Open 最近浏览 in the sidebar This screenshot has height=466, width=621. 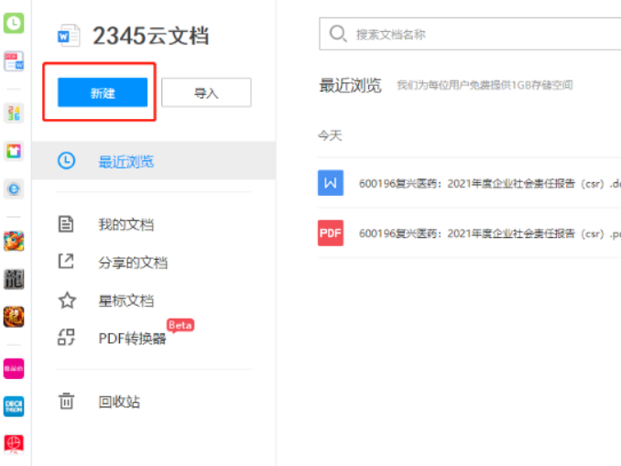pyautogui.click(x=154, y=161)
